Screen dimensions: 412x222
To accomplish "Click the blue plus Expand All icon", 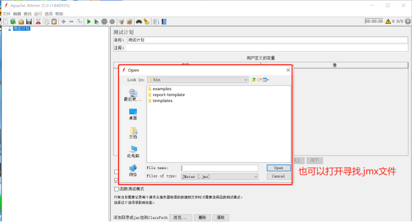I will (x=63, y=21).
